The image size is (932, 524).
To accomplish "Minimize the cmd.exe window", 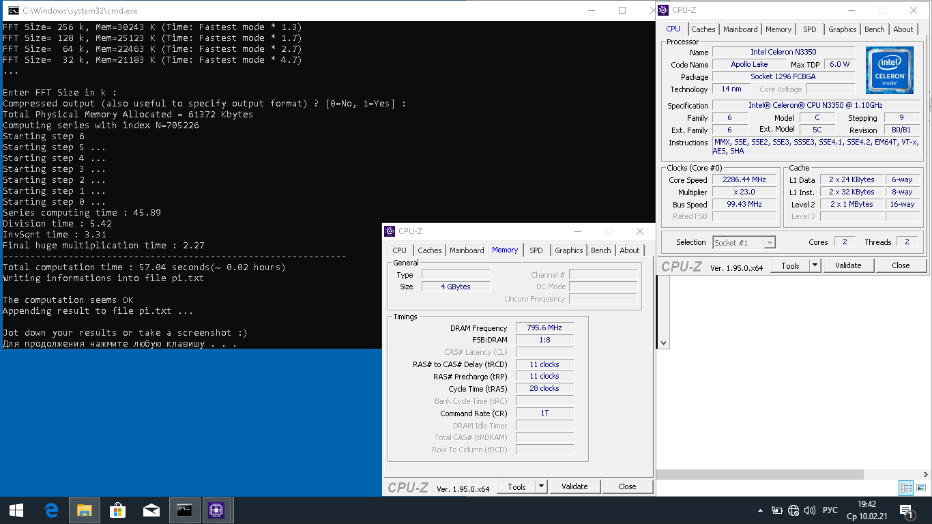I will tap(591, 10).
